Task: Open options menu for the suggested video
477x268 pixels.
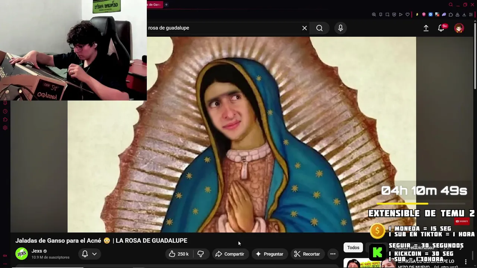Action: pyautogui.click(x=465, y=262)
